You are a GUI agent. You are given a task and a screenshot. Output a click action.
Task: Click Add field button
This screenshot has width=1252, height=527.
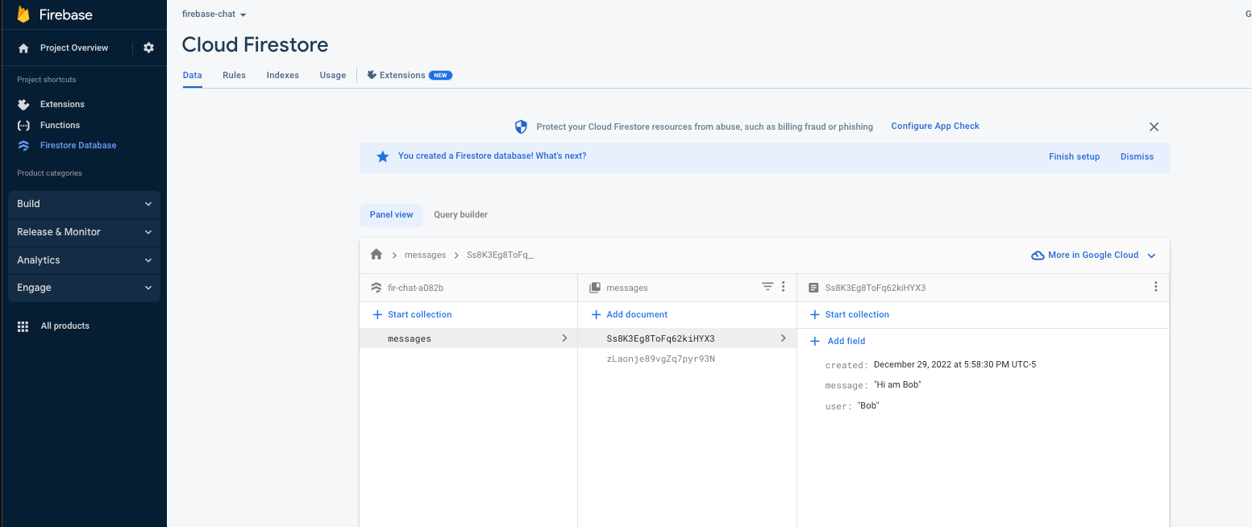pos(838,342)
